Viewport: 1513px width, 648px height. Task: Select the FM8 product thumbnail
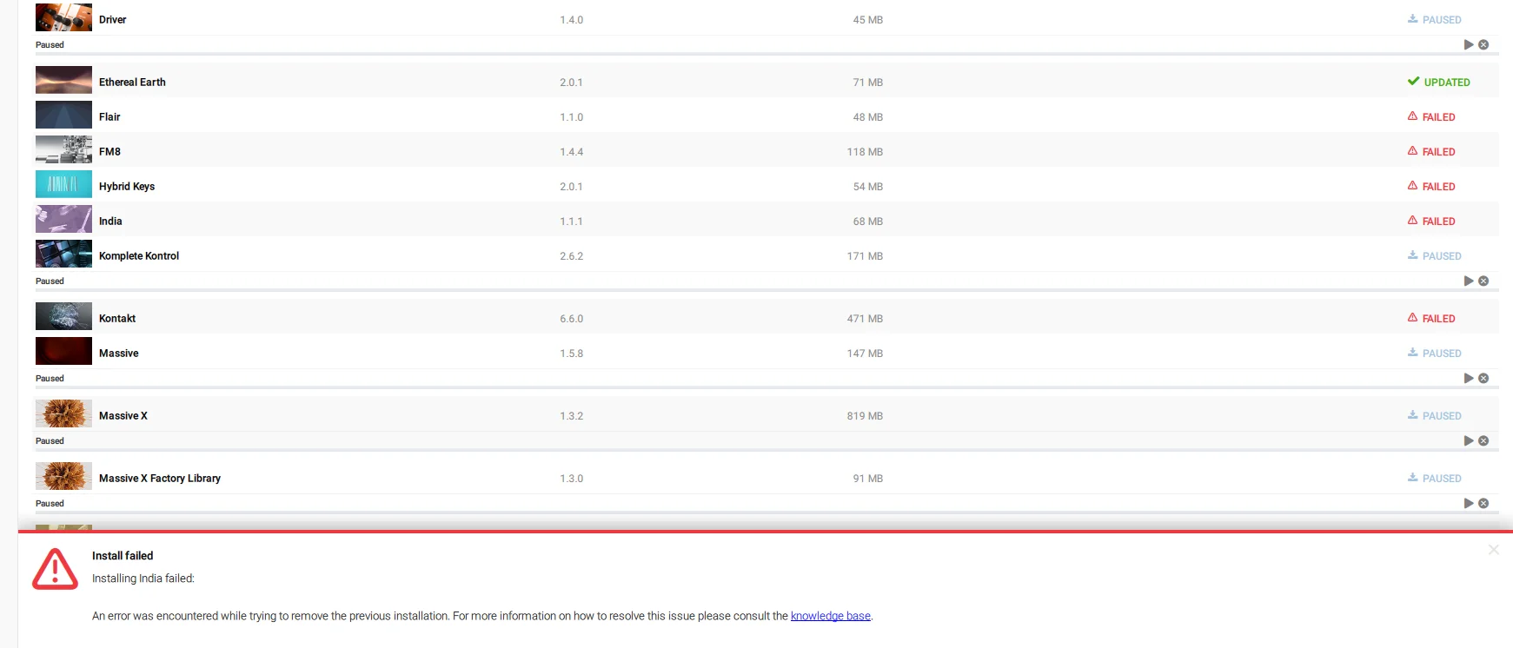[x=63, y=149]
